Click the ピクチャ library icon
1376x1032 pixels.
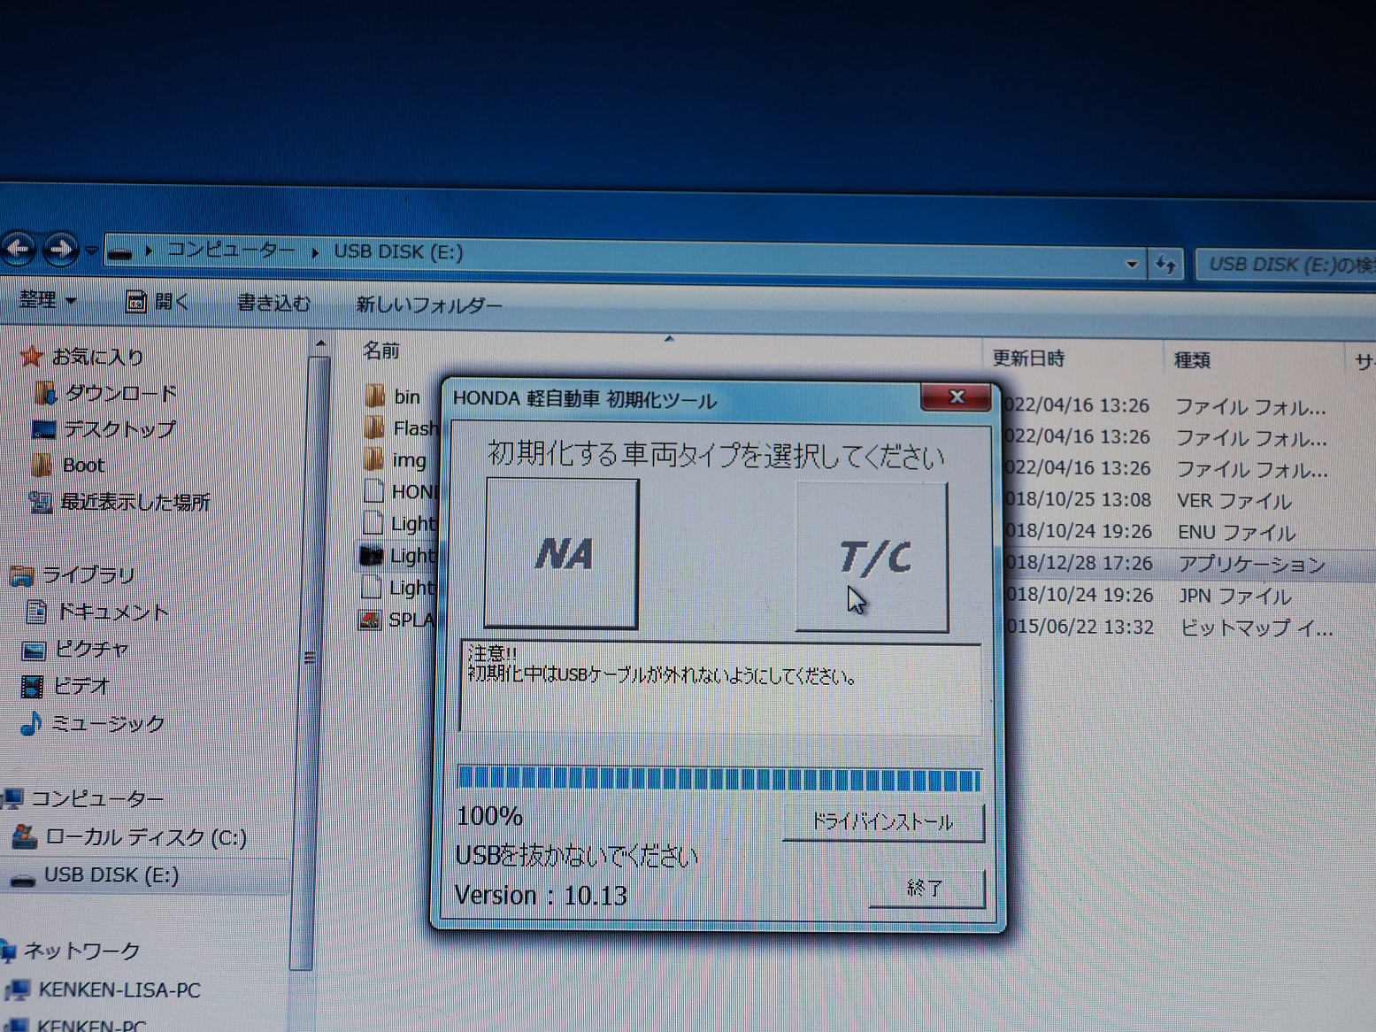coord(34,651)
